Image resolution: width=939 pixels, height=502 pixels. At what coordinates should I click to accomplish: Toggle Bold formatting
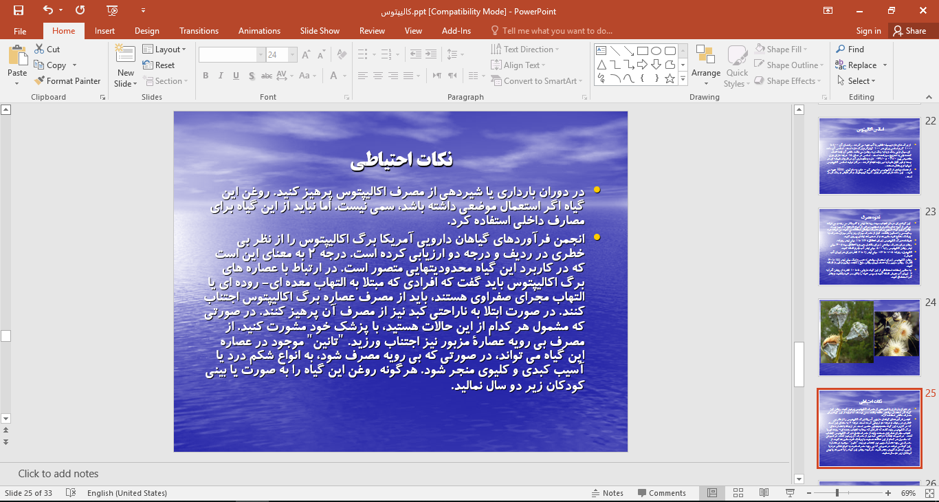coord(206,76)
